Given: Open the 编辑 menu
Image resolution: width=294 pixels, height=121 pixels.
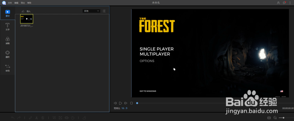Looking at the screenshot, I should (x=16, y=3).
